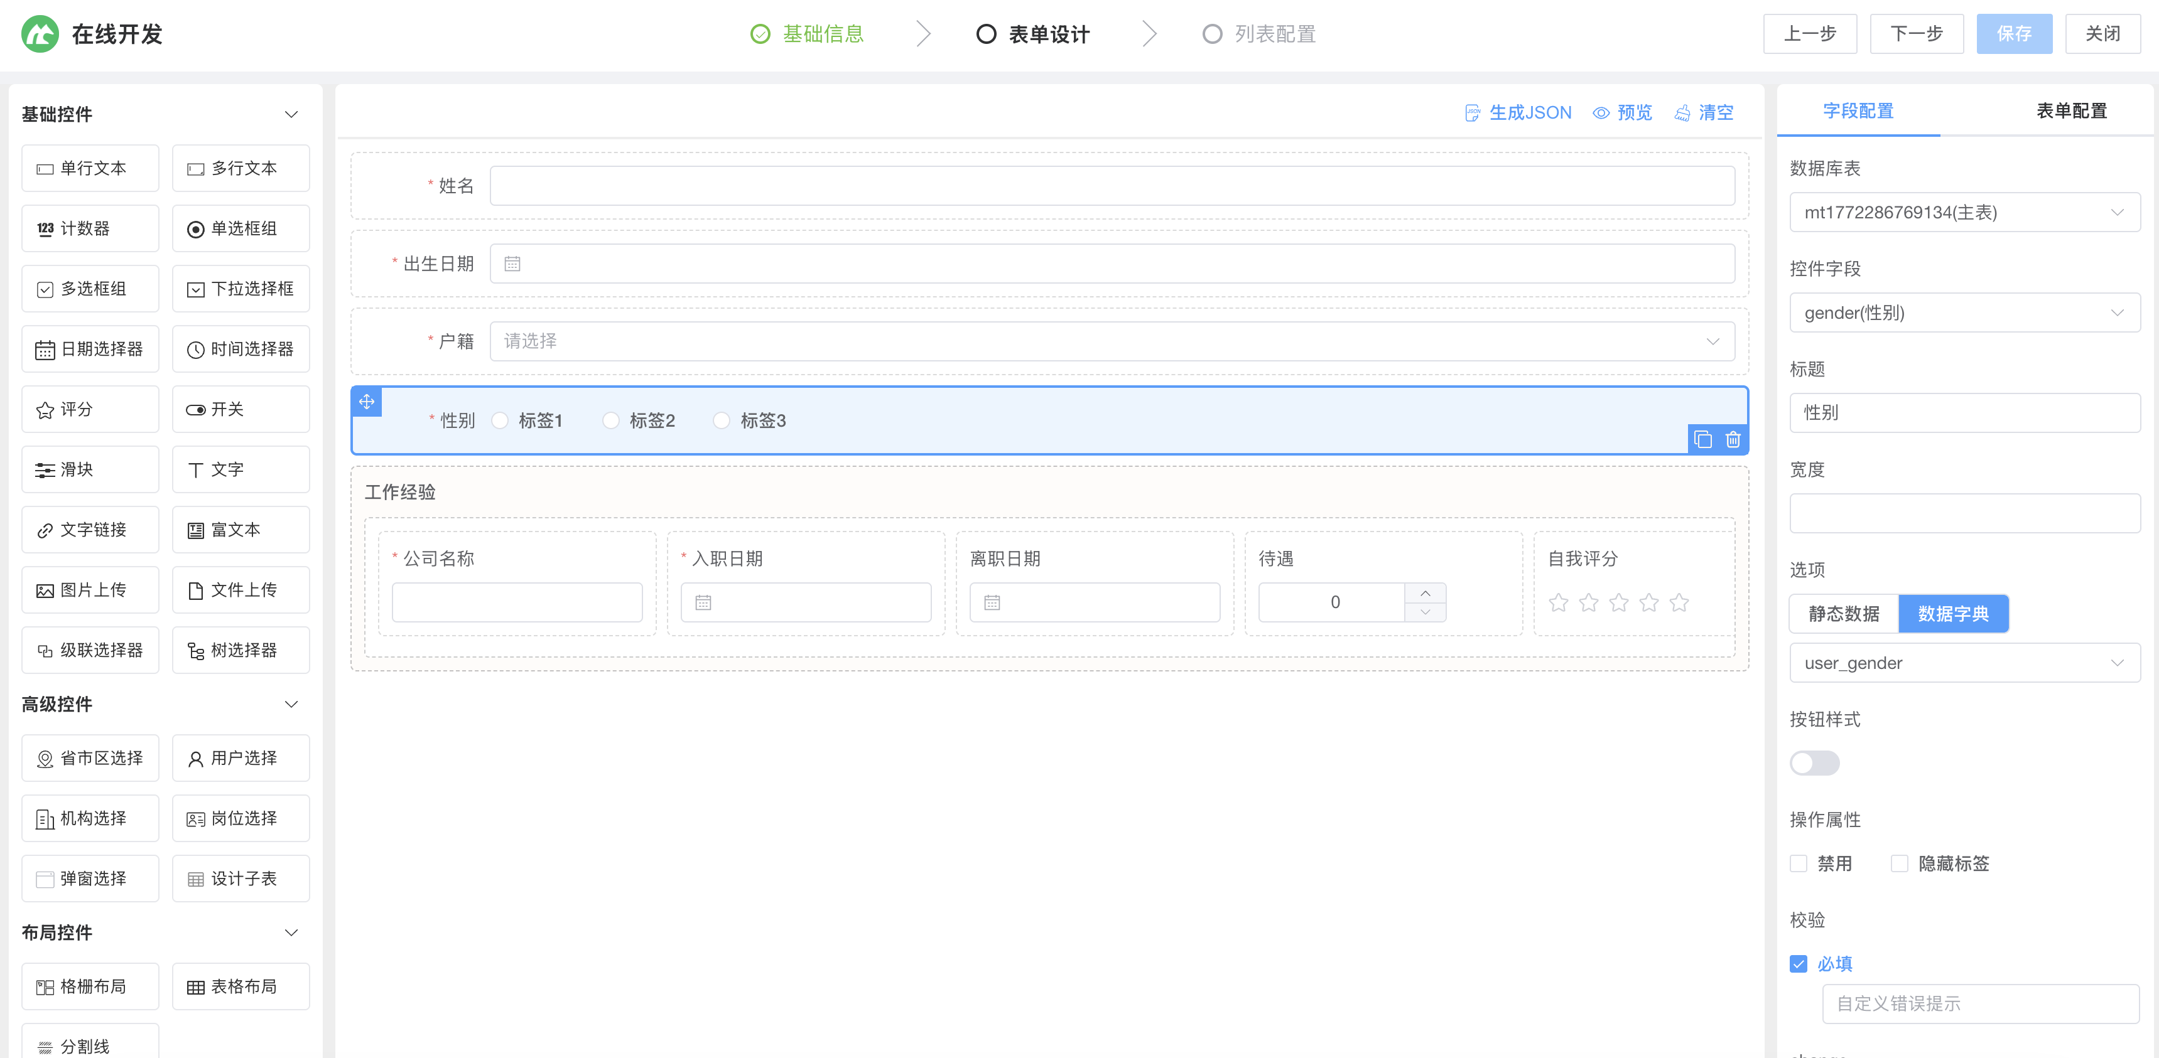Click the move handle on 性别 row

click(x=366, y=401)
